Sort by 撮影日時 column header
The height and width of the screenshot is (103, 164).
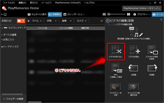pos(93,28)
